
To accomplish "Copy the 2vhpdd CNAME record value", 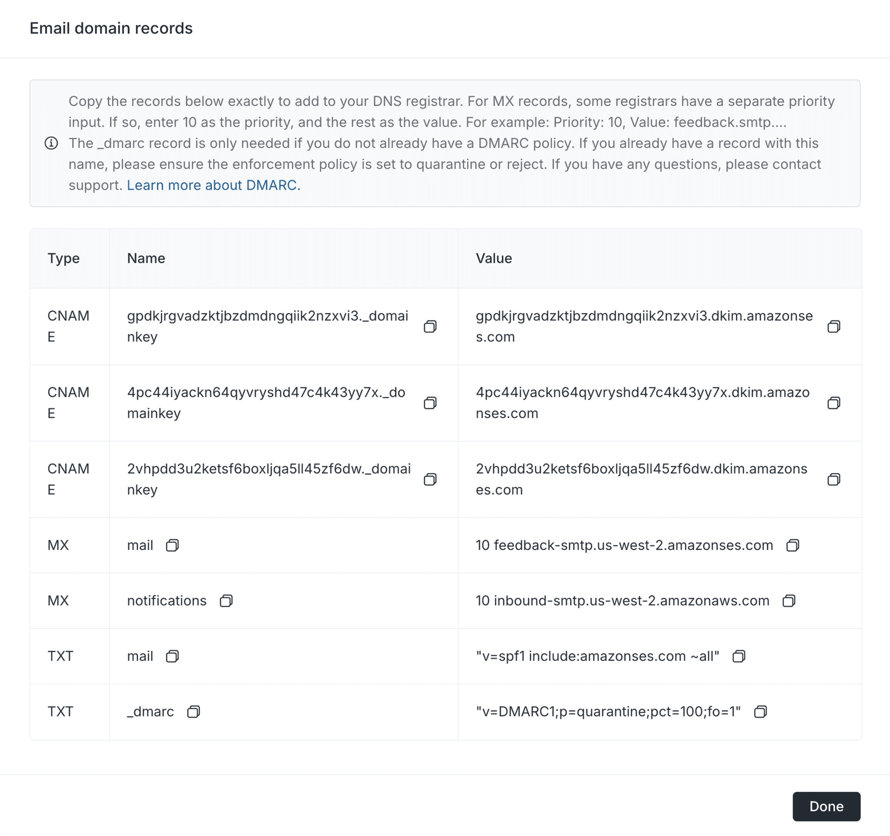I will (834, 479).
